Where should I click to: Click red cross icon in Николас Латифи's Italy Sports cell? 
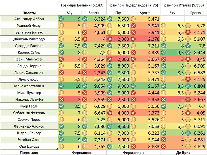(188, 100)
